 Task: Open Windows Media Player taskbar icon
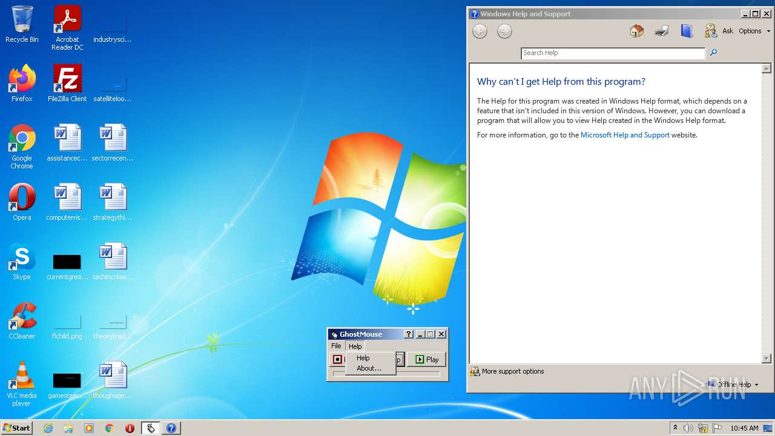tap(89, 428)
